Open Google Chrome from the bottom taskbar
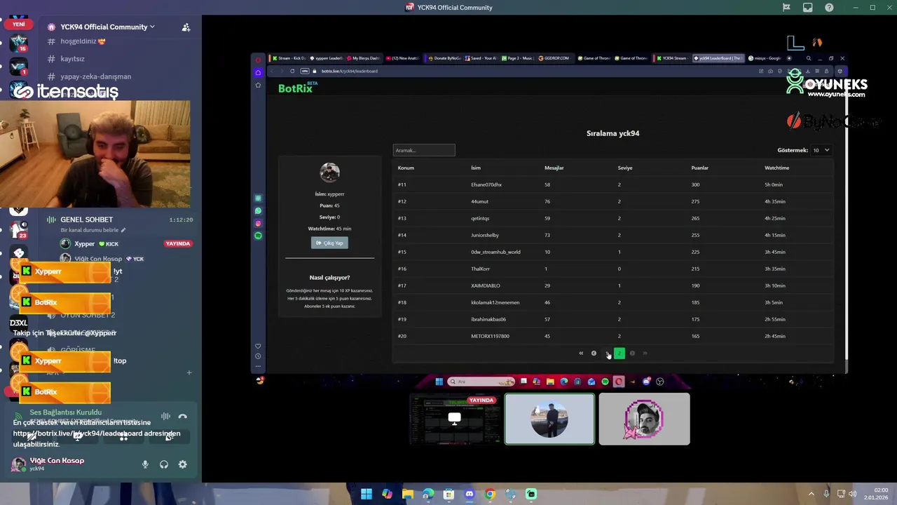Screen dimensions: 897x505 tap(490, 494)
